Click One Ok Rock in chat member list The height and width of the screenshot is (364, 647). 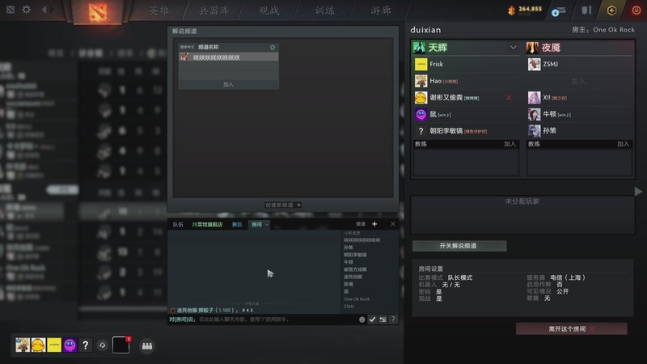pyautogui.click(x=357, y=299)
